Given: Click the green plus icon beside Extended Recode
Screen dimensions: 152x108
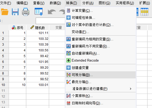Looking at the screenshot, I should tap(69, 60).
